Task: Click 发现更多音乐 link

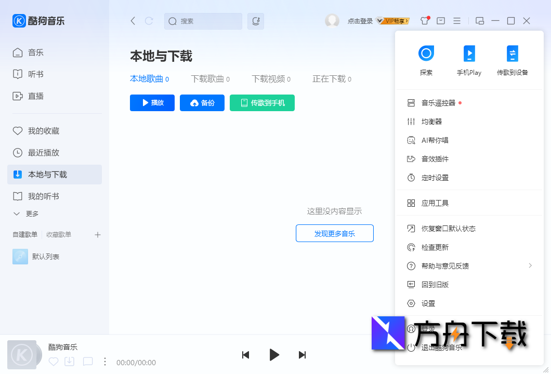Action: (x=335, y=233)
